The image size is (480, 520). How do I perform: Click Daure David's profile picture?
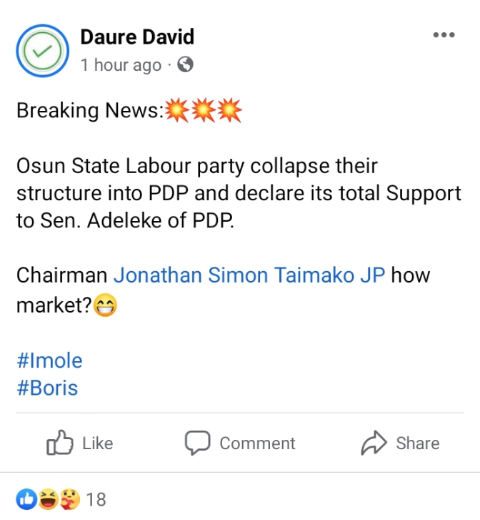click(x=42, y=51)
